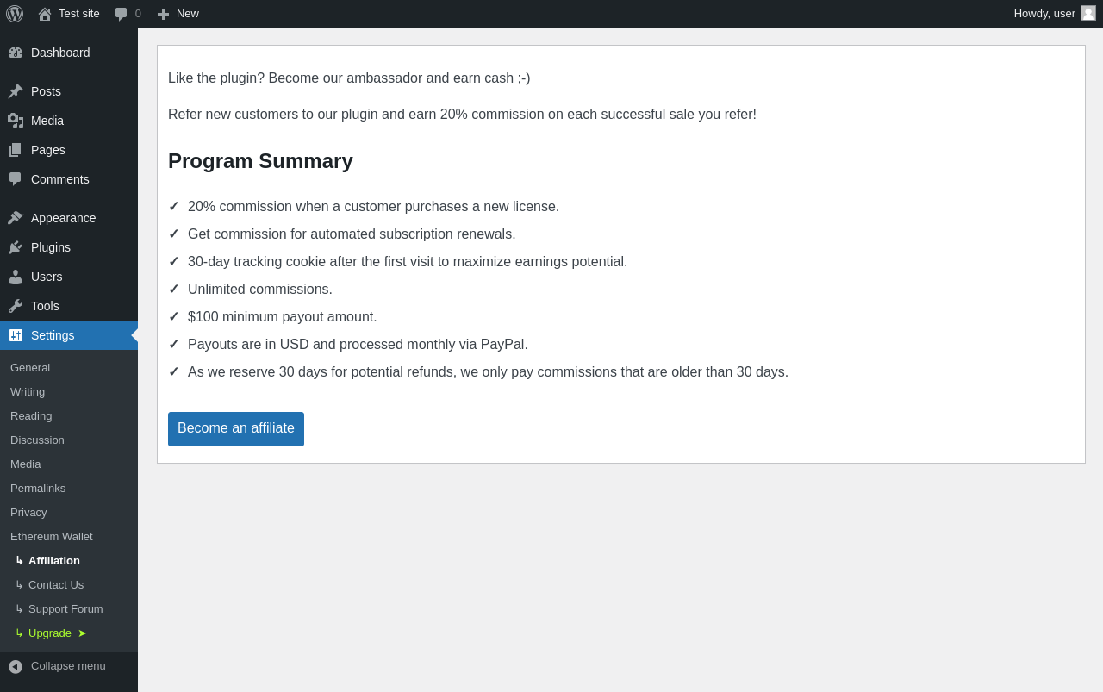The image size is (1103, 692).
Task: Click the Media camera-music icon
Action: pos(16,121)
